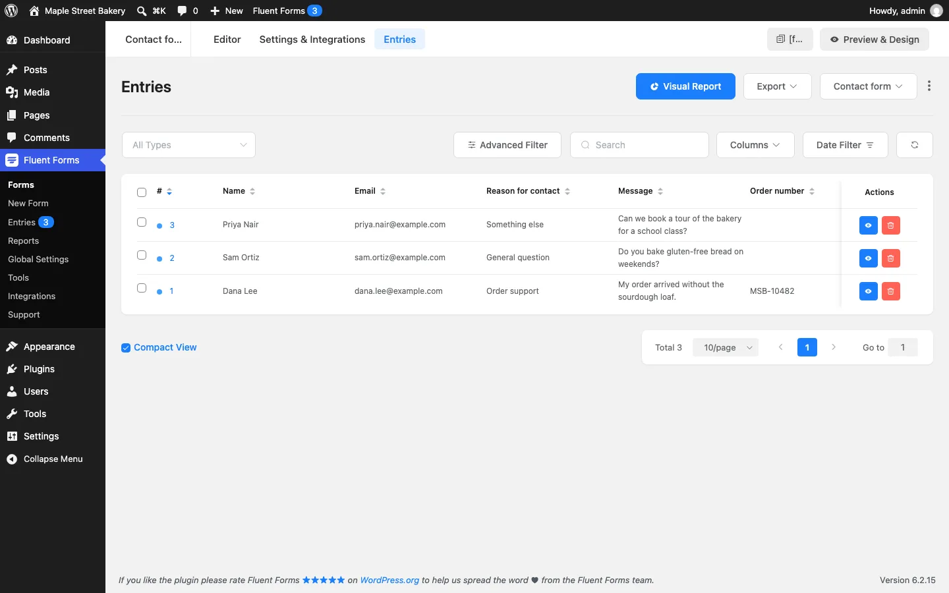Collapse the sidebar menu
949x593 pixels.
click(x=53, y=459)
